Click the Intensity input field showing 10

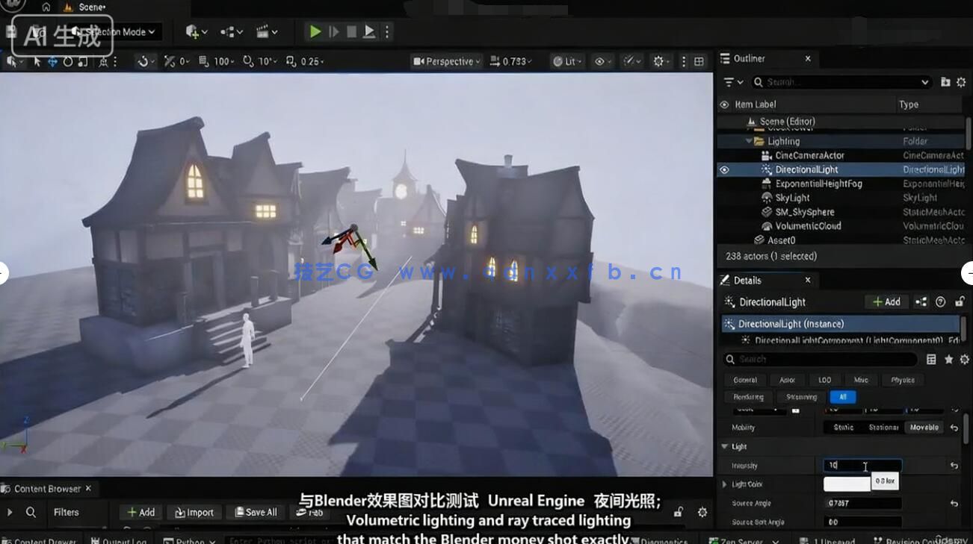click(x=861, y=464)
